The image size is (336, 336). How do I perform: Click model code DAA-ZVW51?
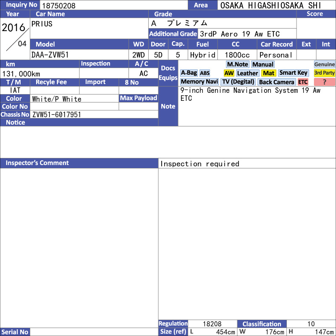point(50,55)
